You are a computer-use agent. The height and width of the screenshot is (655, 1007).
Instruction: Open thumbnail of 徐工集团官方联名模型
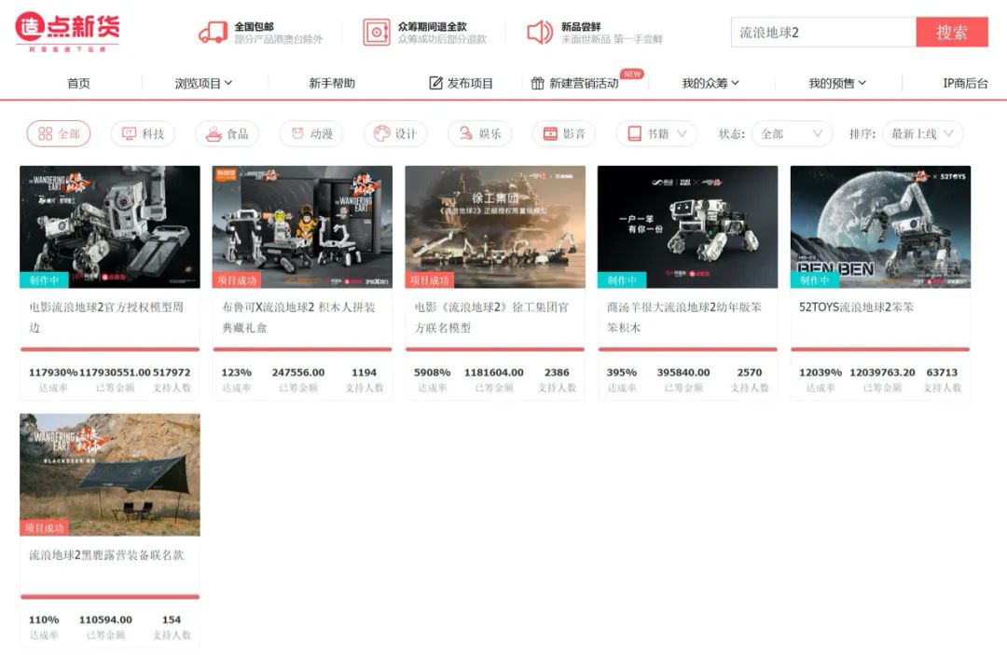(x=495, y=226)
